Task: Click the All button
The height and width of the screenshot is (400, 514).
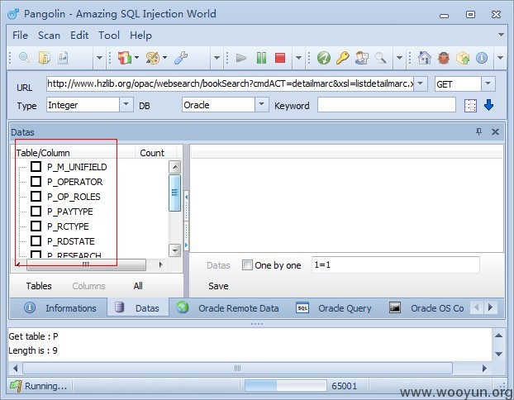Action: point(138,286)
